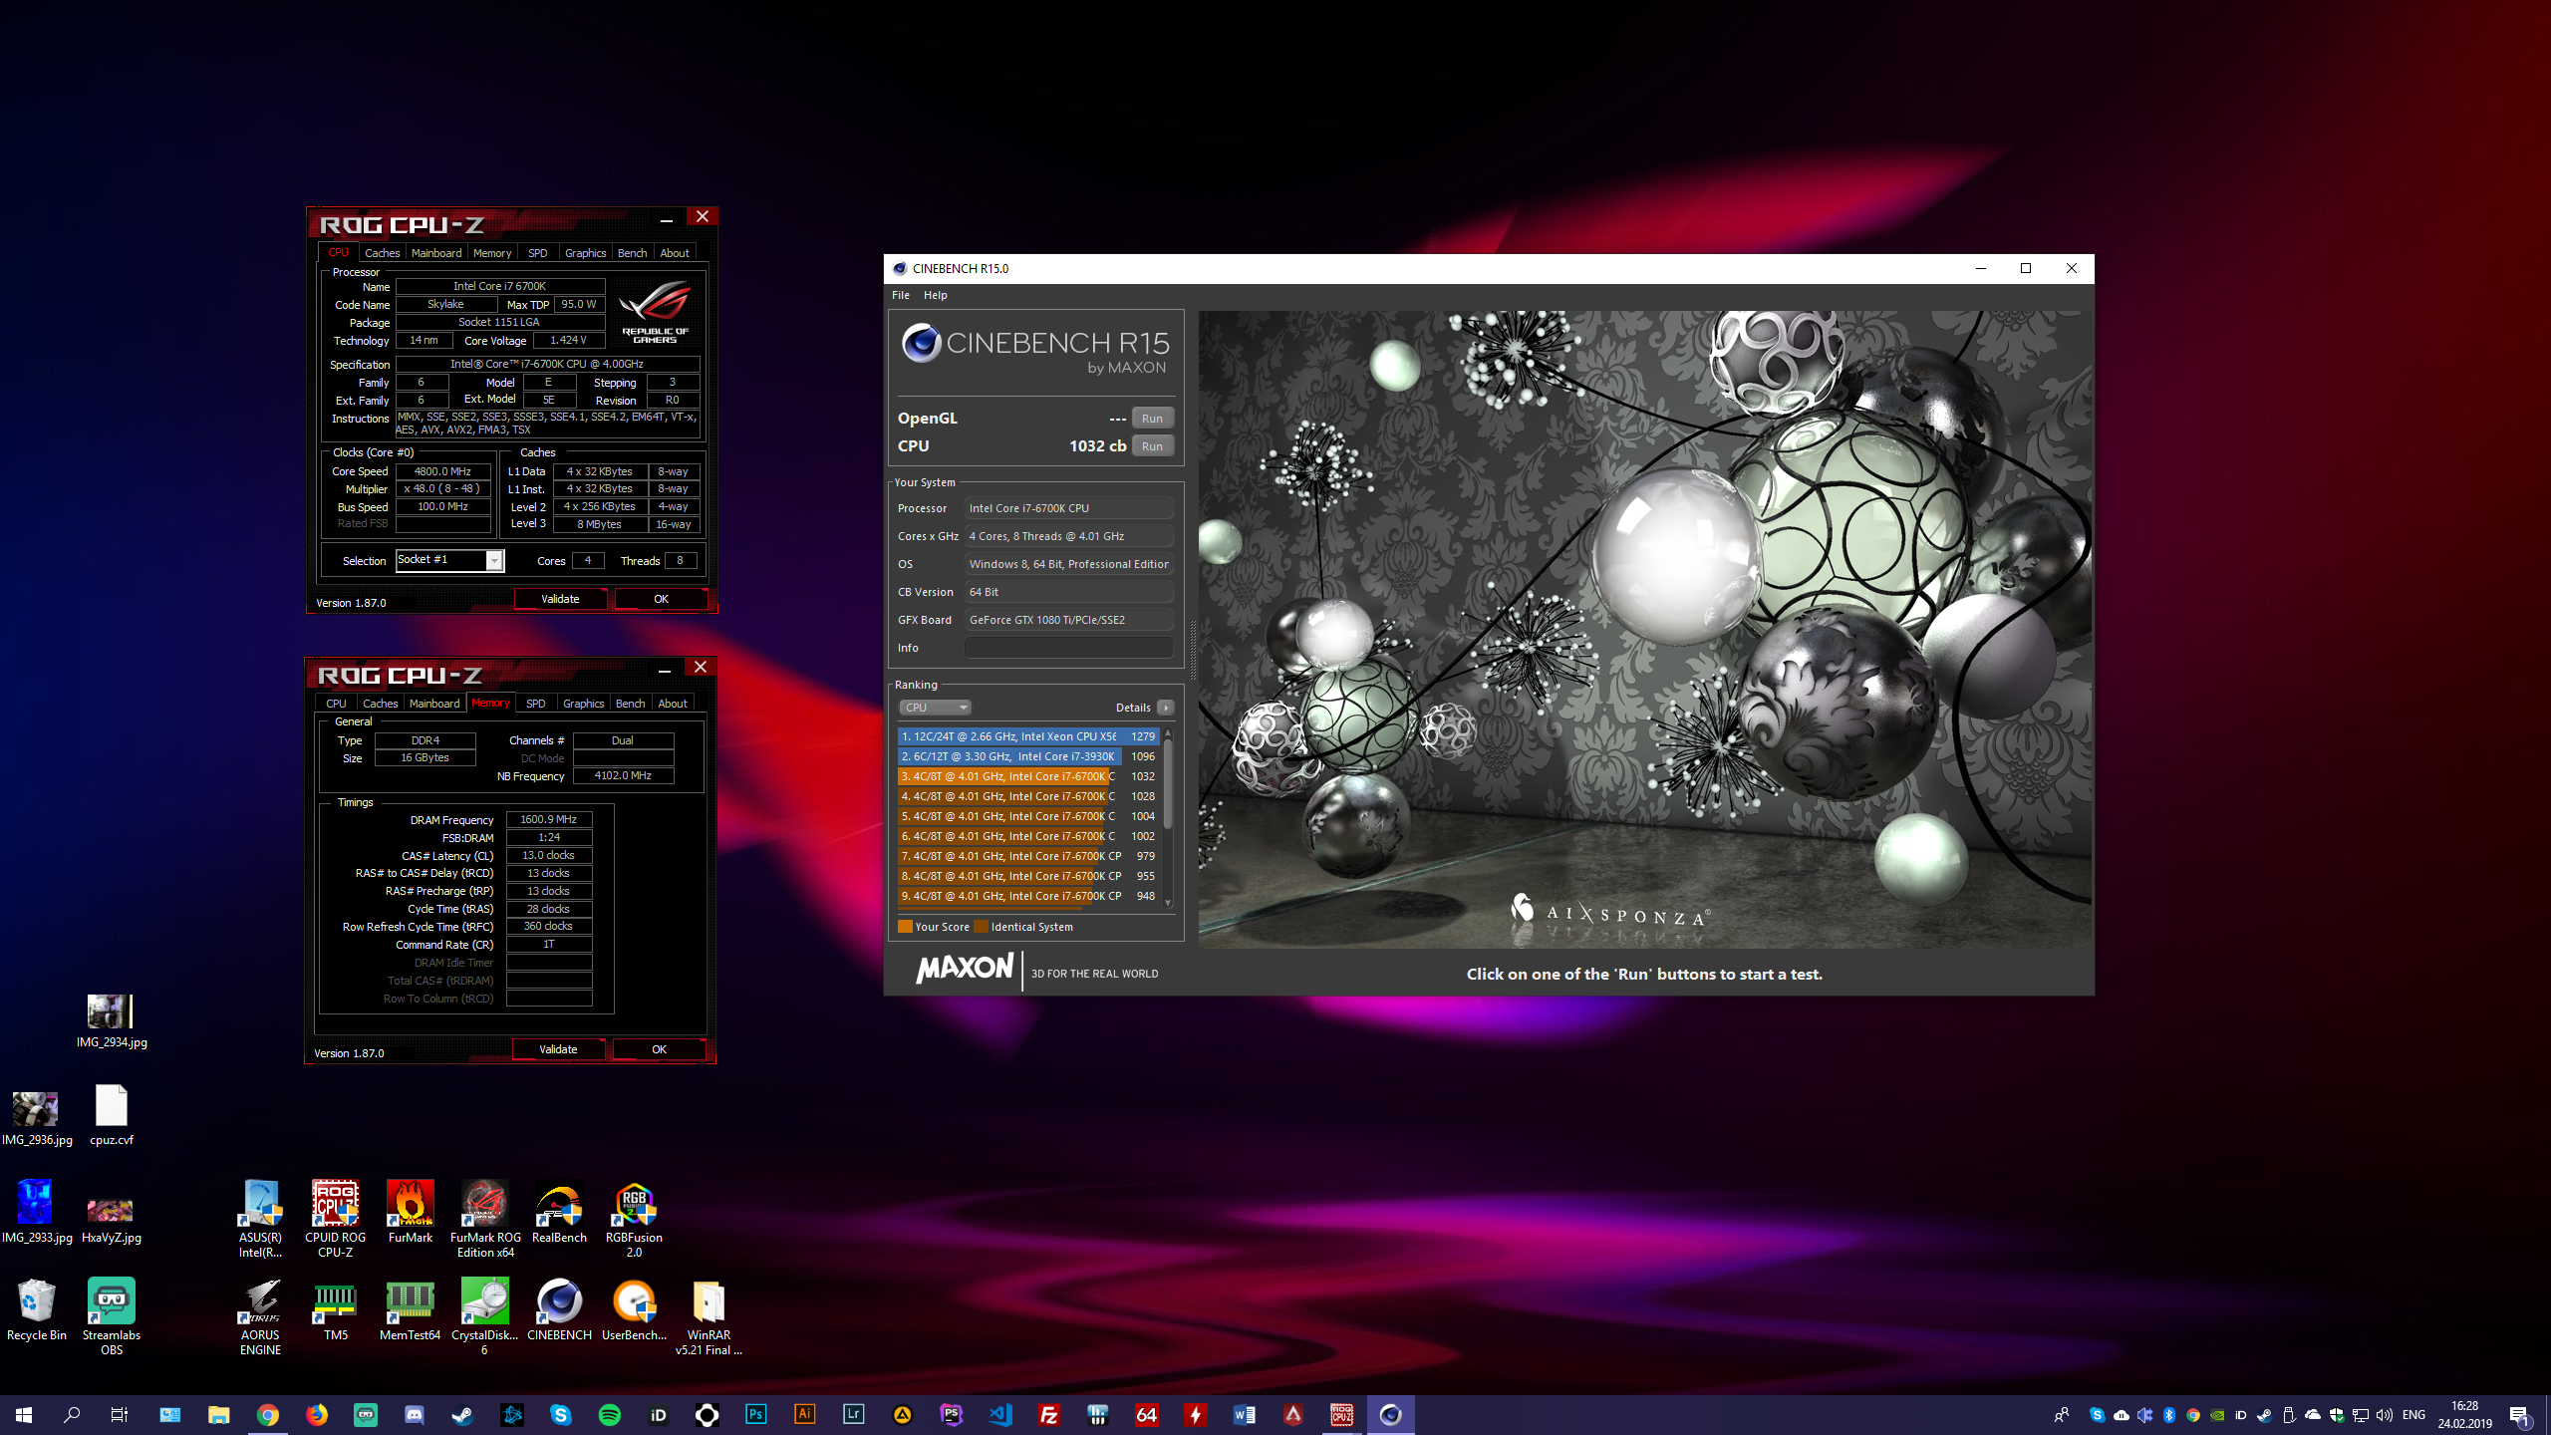Switch to Photoshop in the taskbar
The width and height of the screenshot is (2551, 1435).
[x=756, y=1414]
